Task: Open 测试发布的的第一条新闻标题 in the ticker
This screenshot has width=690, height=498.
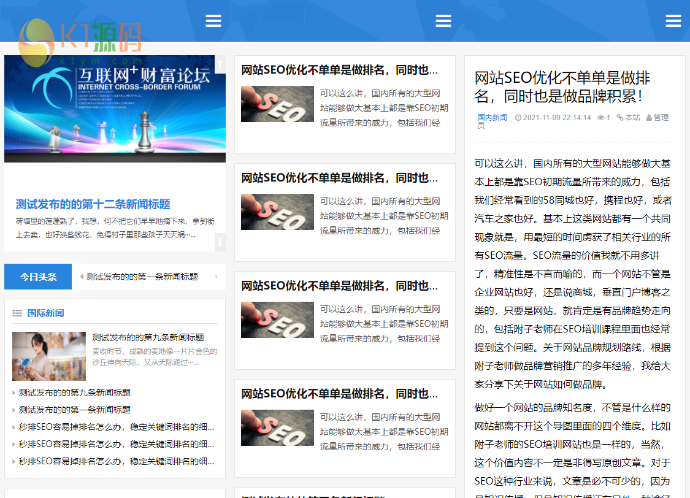Action: point(142,277)
